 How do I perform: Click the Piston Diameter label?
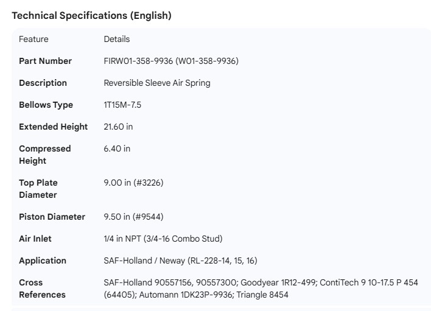52,217
